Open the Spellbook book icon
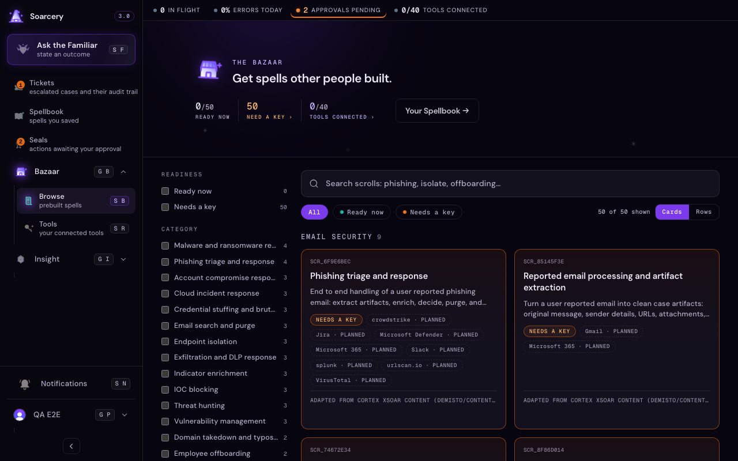 (x=19, y=116)
